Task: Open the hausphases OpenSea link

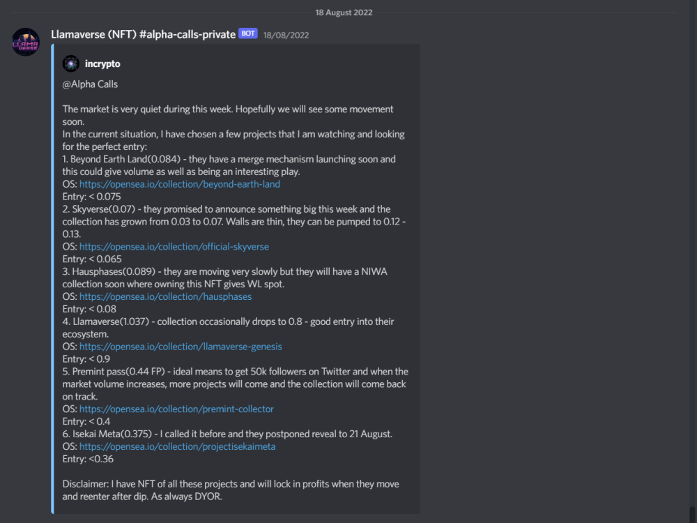Action: 165,296
